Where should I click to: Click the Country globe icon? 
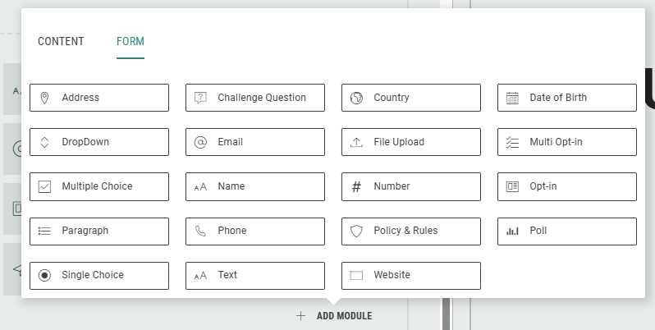point(356,98)
